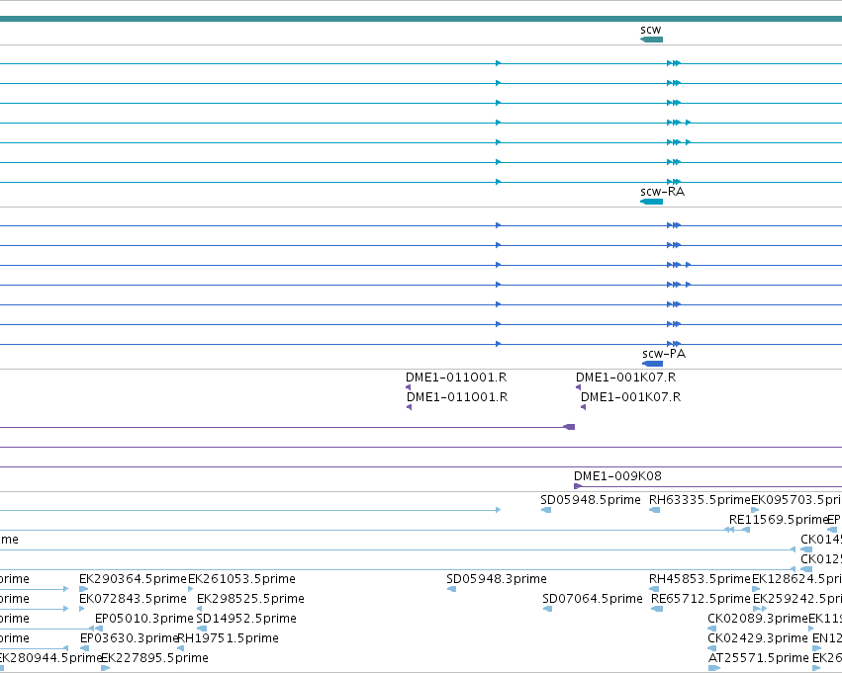
Task: Click the RH63335.5prime EST arrow glyph
Action: point(655,510)
